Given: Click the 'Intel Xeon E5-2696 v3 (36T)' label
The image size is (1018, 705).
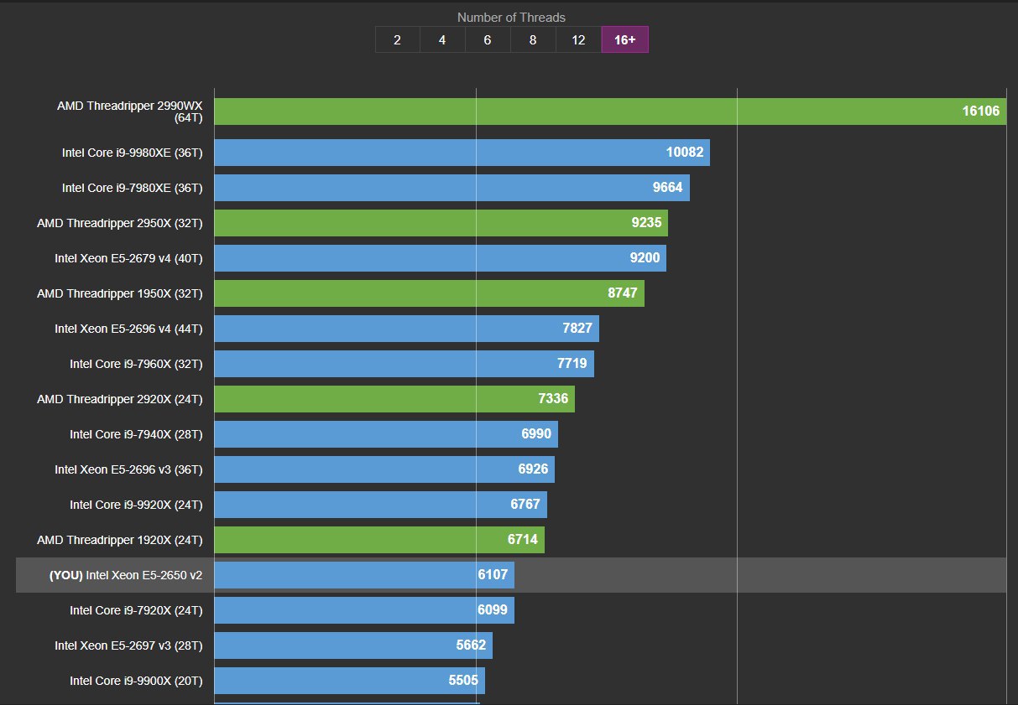Looking at the screenshot, I should click(129, 469).
